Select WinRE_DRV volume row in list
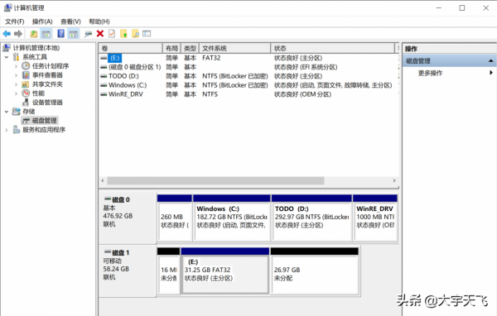497x316 pixels. (248, 94)
